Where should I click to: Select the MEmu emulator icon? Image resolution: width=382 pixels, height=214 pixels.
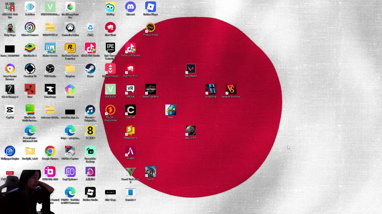(x=70, y=89)
